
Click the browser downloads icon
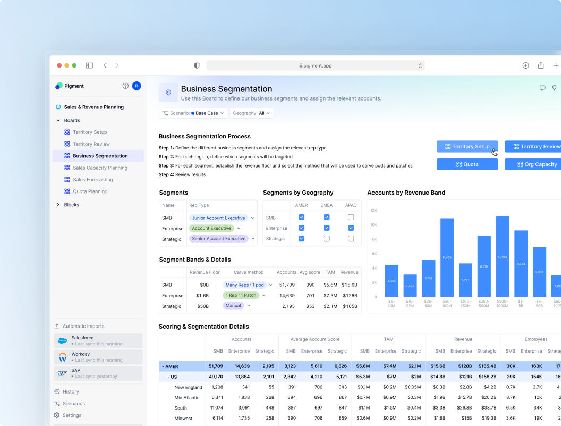tap(525, 65)
